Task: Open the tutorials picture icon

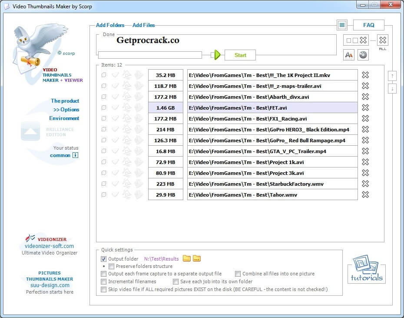Action: (x=366, y=268)
